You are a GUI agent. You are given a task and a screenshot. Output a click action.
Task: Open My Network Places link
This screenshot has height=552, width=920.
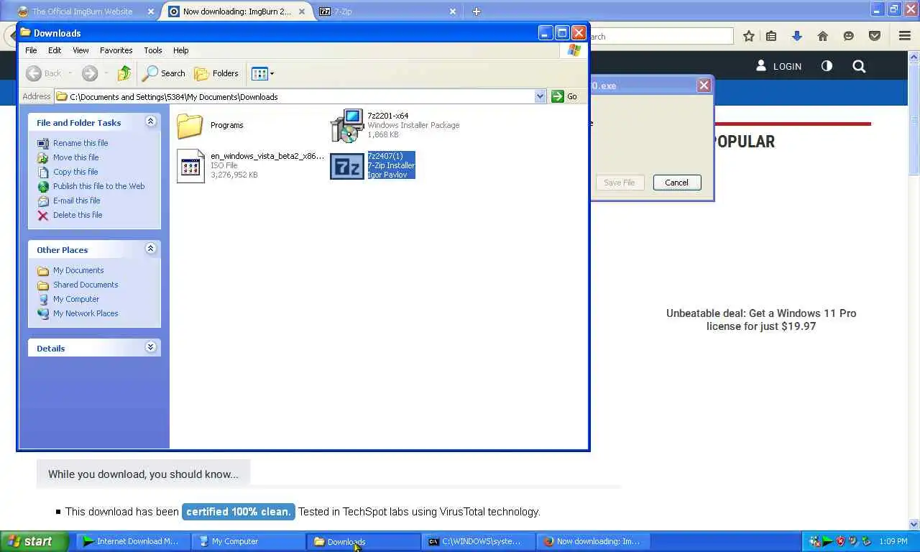click(86, 313)
